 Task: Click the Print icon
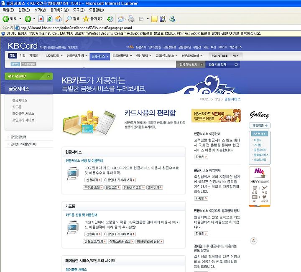(x=132, y=19)
